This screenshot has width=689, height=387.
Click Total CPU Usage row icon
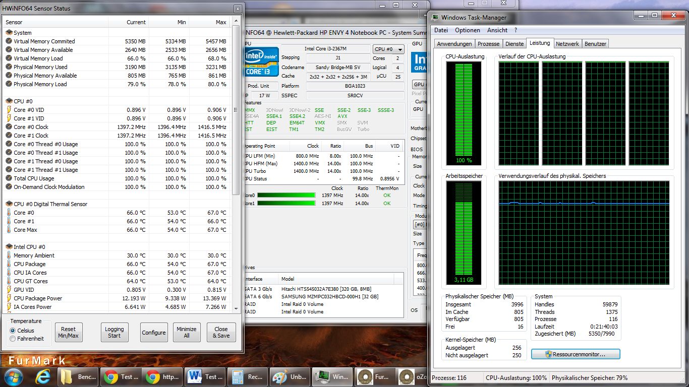9,178
